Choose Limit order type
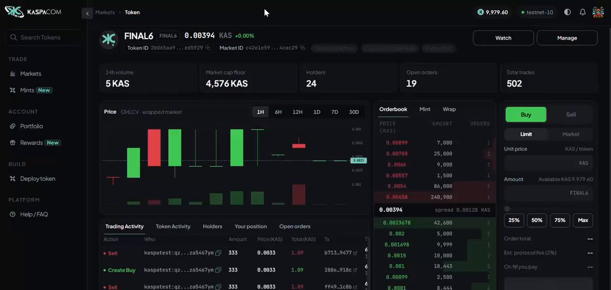This screenshot has height=290, width=611. 526,134
